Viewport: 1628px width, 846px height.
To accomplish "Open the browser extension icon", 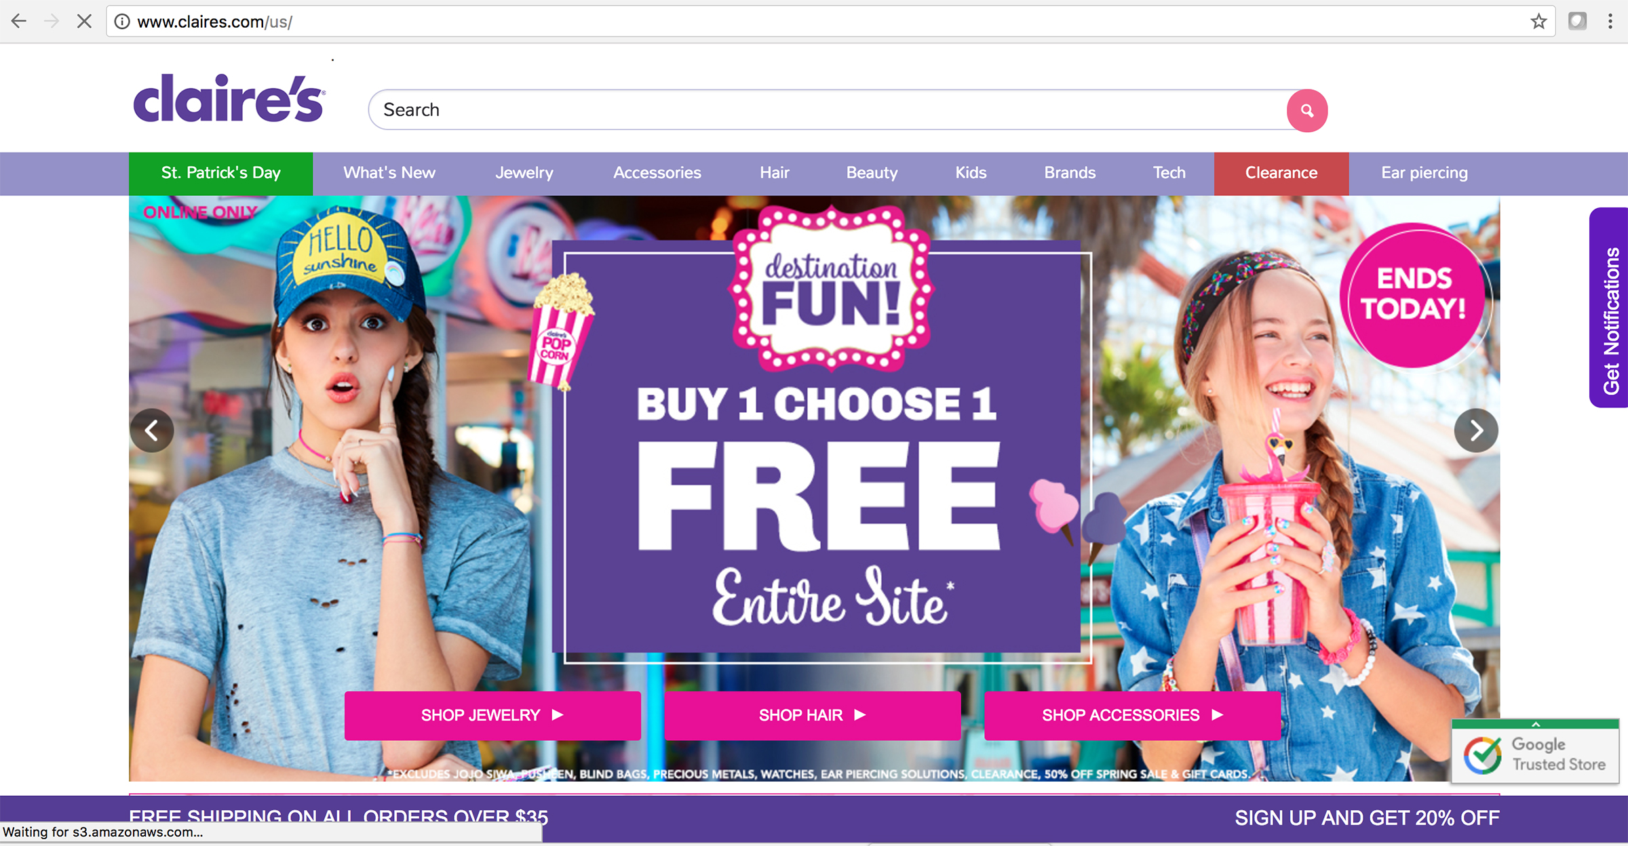I will pos(1577,21).
